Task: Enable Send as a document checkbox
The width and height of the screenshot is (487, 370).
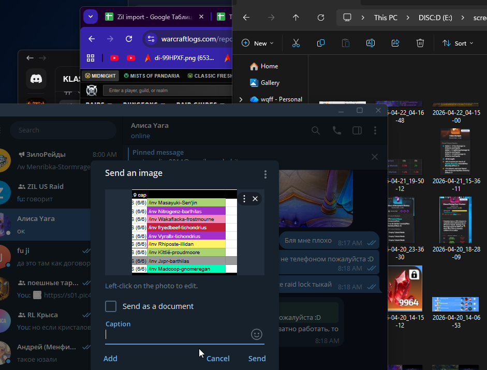Action: (111, 306)
